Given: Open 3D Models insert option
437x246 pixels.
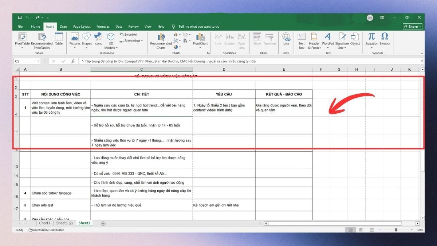Looking at the screenshot, I should point(111,41).
